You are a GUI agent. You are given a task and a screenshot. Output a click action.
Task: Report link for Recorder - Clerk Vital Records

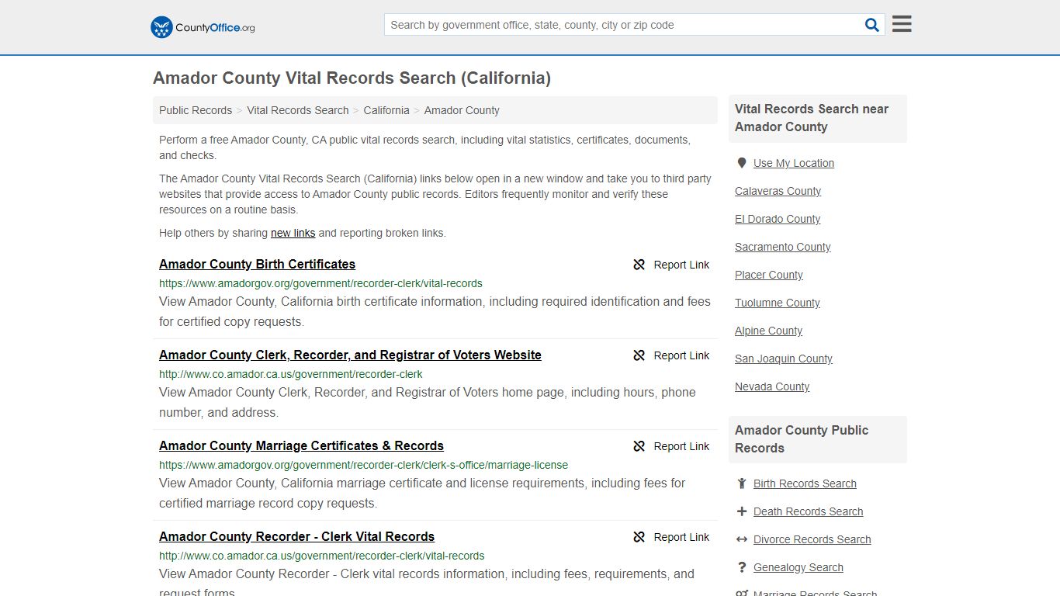tap(681, 537)
